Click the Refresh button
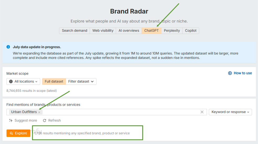The height and width of the screenshot is (144, 258). point(52,120)
